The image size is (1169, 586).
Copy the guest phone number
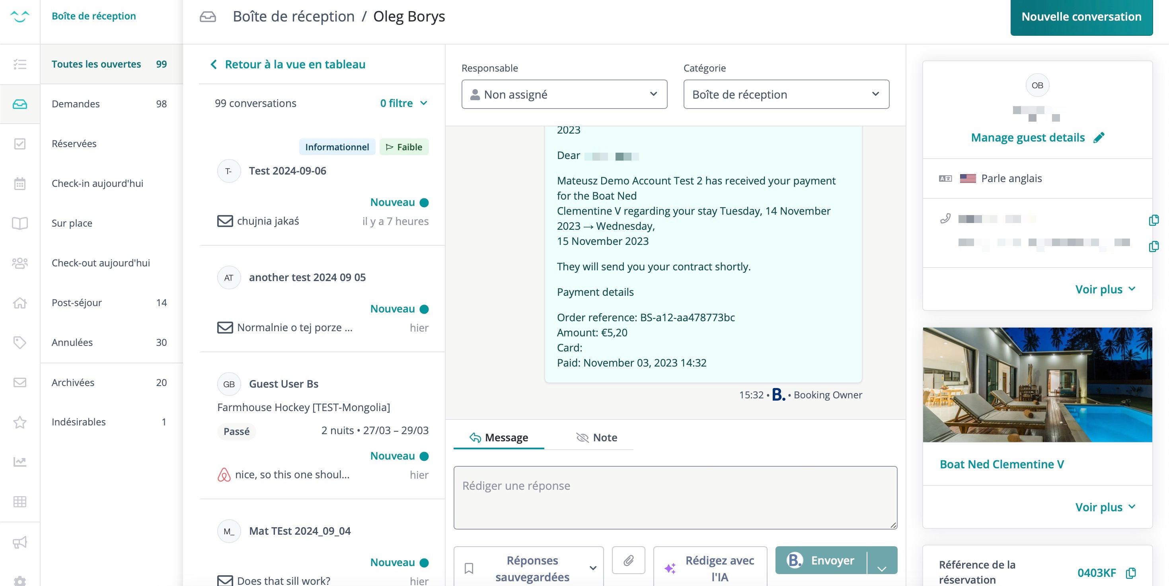tap(1153, 220)
